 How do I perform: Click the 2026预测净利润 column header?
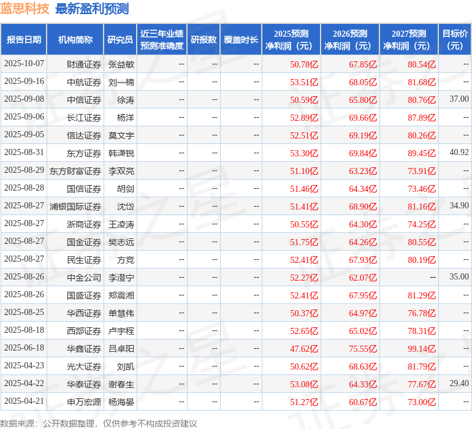point(350,40)
